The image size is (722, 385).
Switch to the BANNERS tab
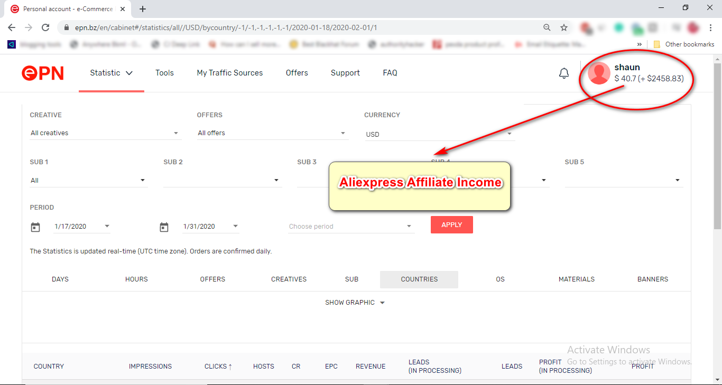(653, 279)
